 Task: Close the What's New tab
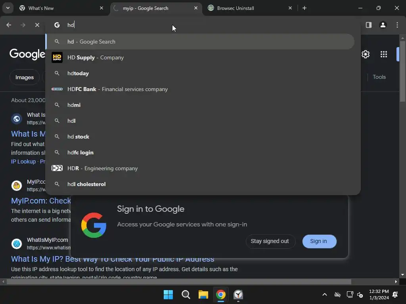pyautogui.click(x=101, y=8)
